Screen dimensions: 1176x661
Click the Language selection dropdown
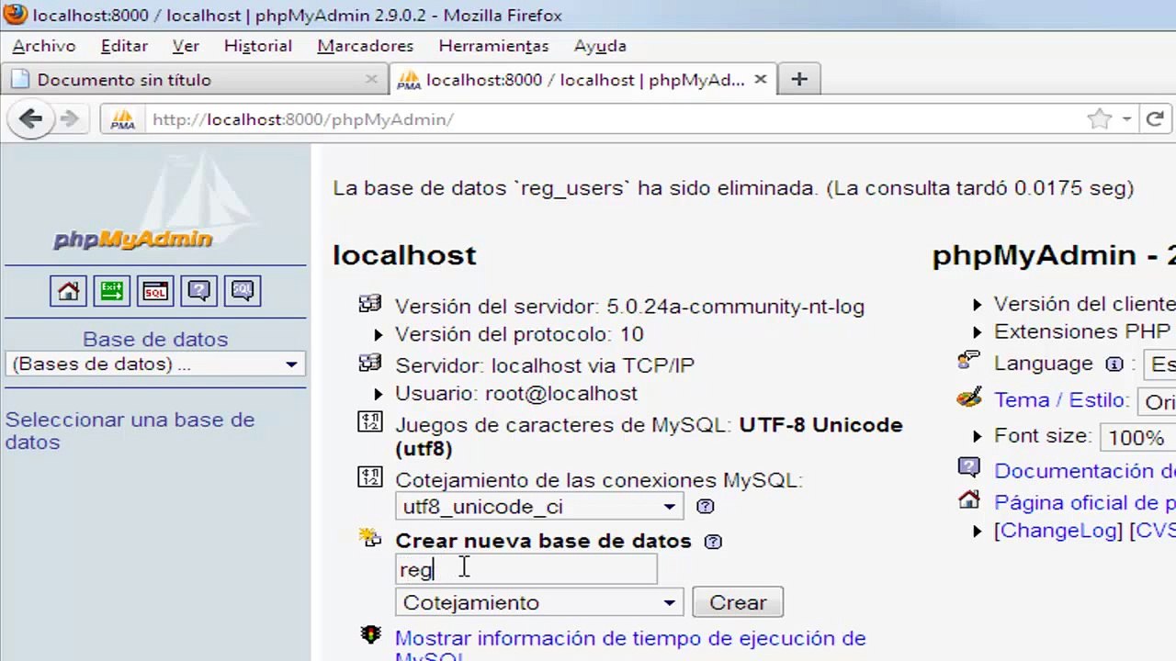pyautogui.click(x=1159, y=364)
